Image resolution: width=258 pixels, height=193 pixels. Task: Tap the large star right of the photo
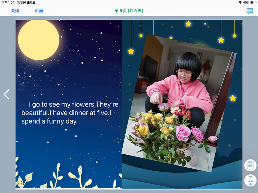pos(233,98)
